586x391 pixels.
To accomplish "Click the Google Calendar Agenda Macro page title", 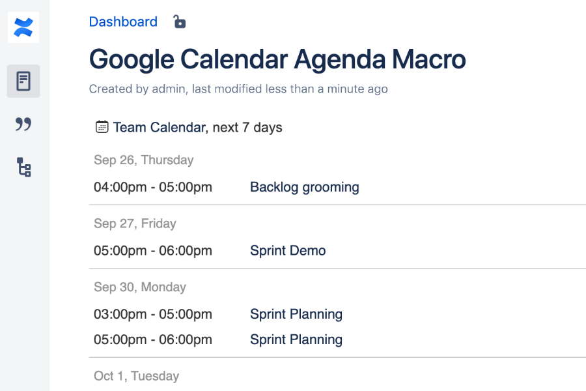I will click(x=277, y=60).
